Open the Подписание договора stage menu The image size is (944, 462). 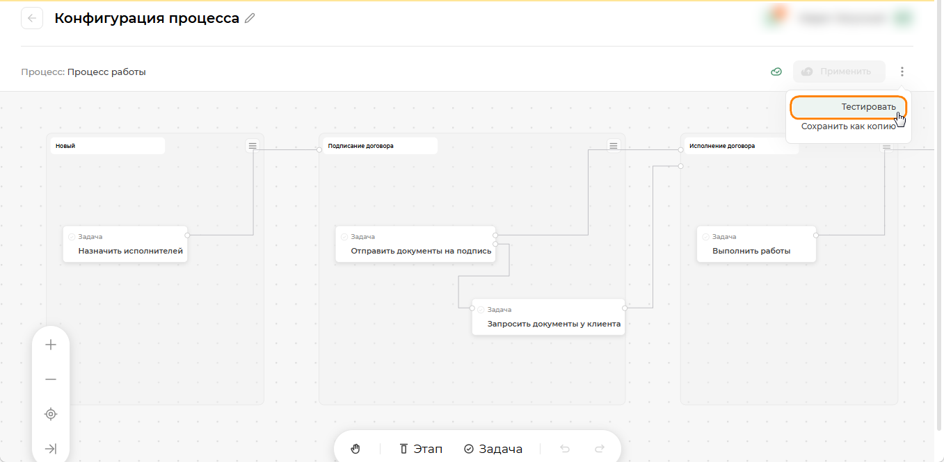tap(613, 145)
